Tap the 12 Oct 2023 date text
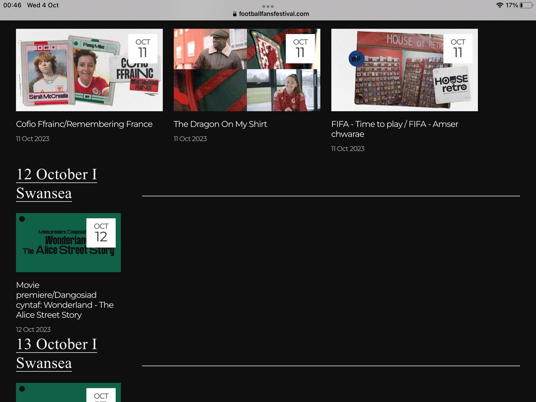 [33, 329]
